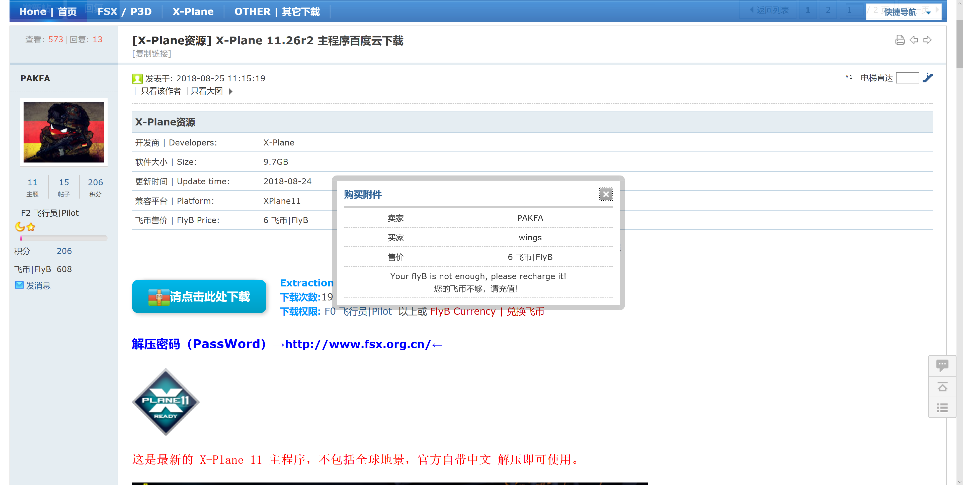Open the quick reply speech bubble icon
The height and width of the screenshot is (485, 963).
click(942, 366)
